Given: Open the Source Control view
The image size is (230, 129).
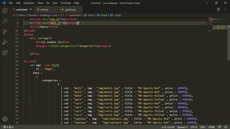Looking at the screenshot, I should [x=5, y=32].
